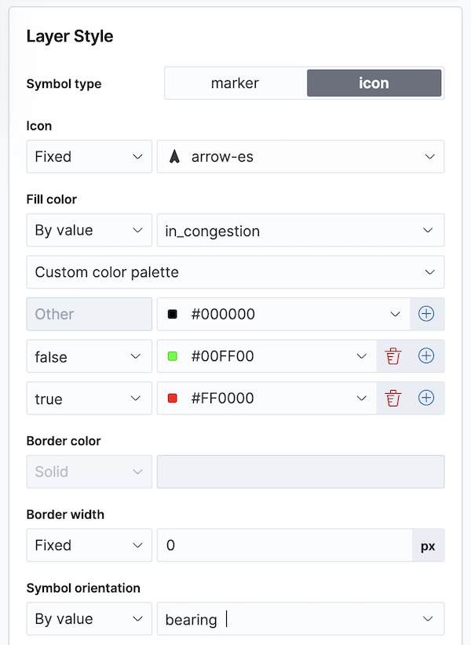Screen dimensions: 471x645
Task: Click the red #FF0000 color swatch
Action: [x=173, y=399]
